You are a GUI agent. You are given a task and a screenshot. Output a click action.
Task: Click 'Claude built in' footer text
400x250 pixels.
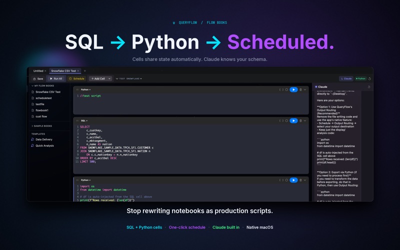226,227
